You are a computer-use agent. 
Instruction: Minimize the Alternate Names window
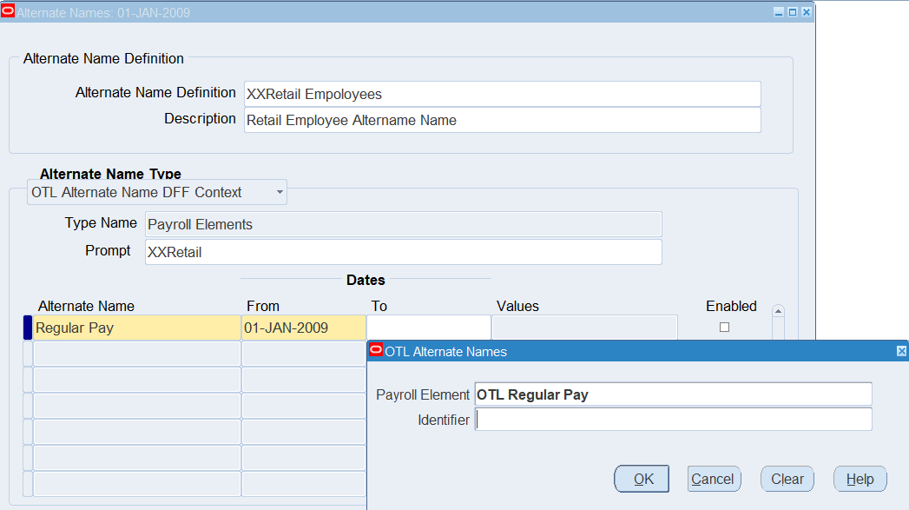(x=779, y=12)
